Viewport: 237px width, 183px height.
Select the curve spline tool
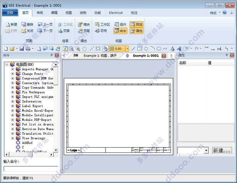click(x=165, y=49)
